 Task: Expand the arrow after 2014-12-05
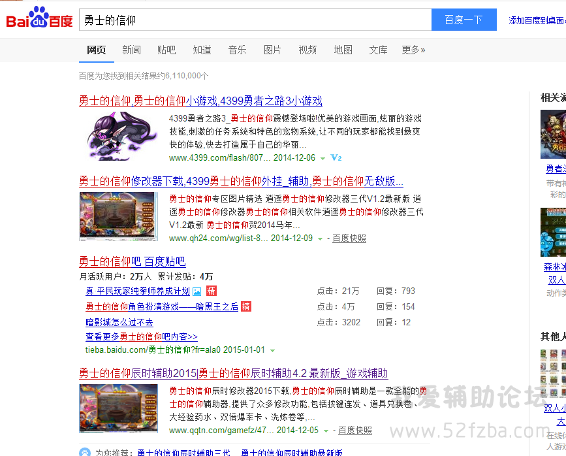(x=326, y=431)
